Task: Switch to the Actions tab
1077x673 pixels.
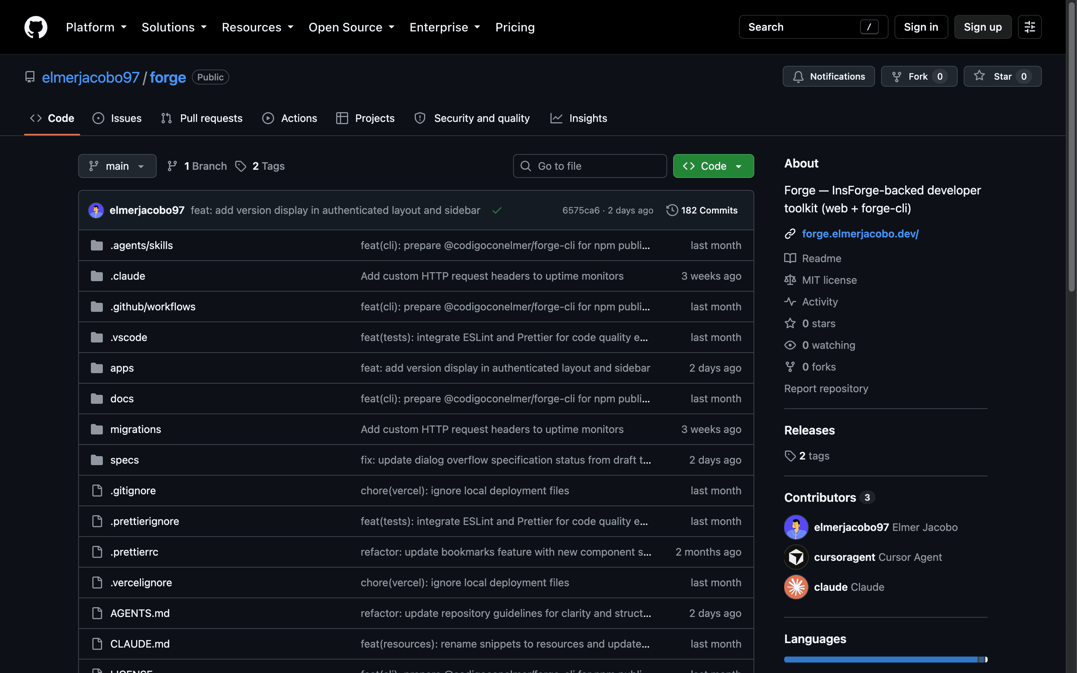Action: (x=290, y=119)
